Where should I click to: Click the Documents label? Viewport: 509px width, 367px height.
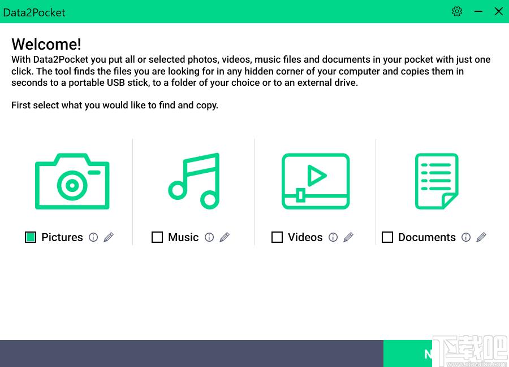click(x=427, y=237)
